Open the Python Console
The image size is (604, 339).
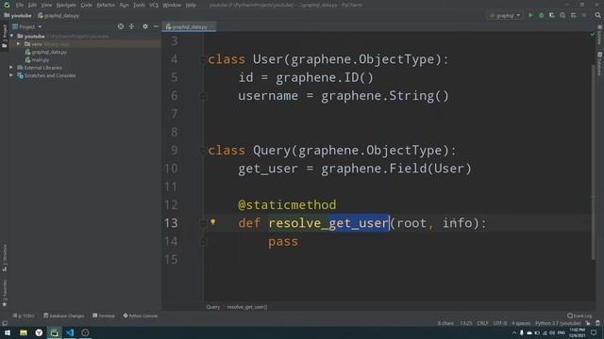coord(141,315)
